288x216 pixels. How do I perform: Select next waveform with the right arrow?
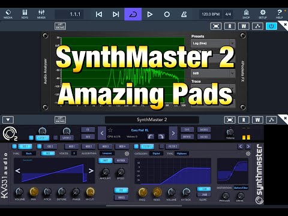[x=91, y=170]
